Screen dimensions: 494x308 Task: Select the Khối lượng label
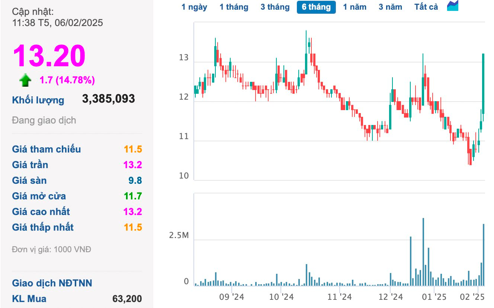tap(38, 100)
